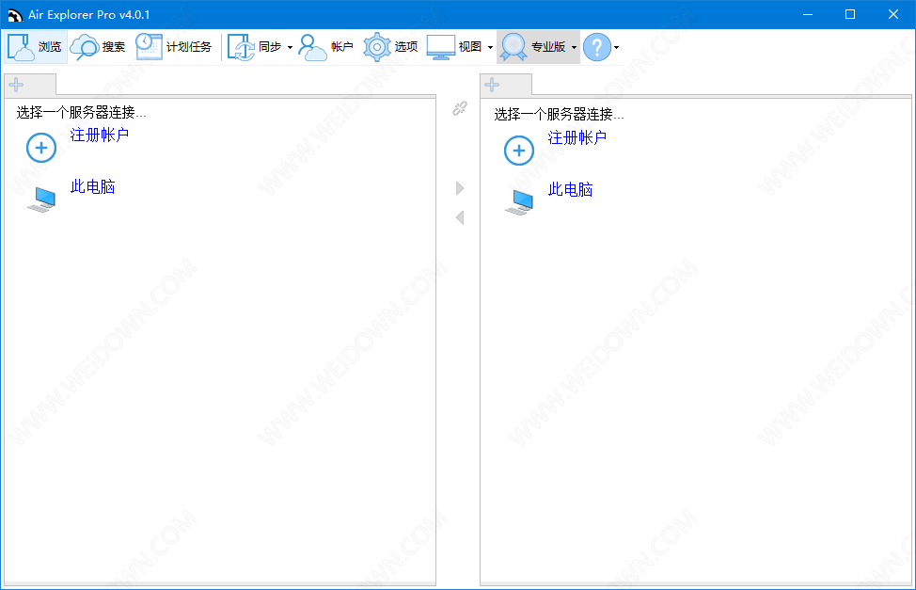
Task: Click the Air Explorer app icon in title bar
Action: pos(14,15)
